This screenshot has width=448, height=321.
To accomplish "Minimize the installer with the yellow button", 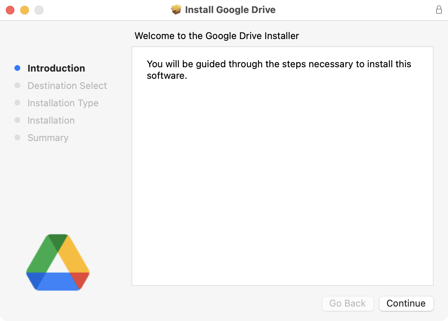I will [x=25, y=10].
